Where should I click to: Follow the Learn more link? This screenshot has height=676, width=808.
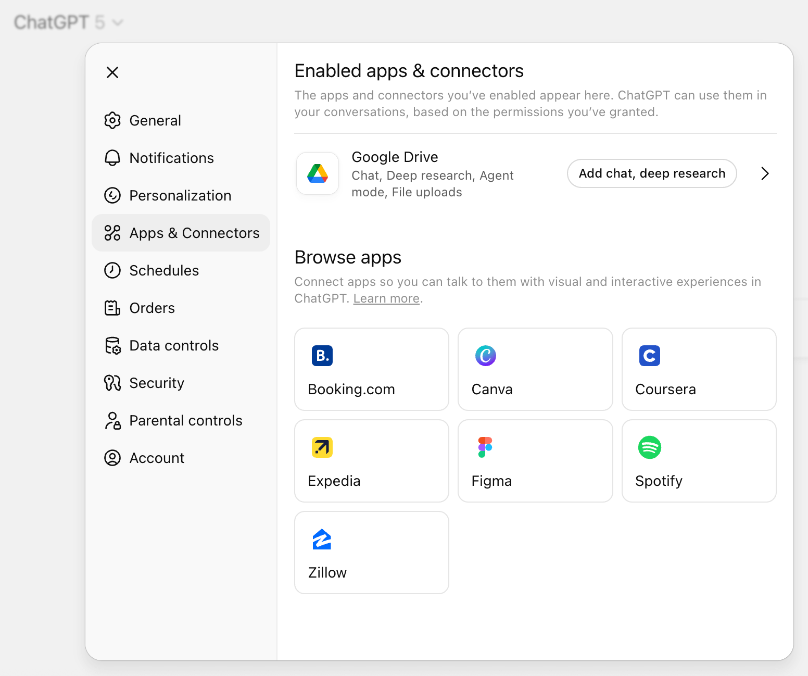click(386, 298)
